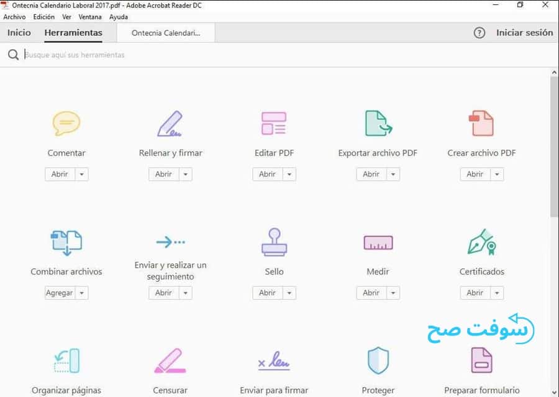Open the Medir dropdown arrow

(x=393, y=293)
